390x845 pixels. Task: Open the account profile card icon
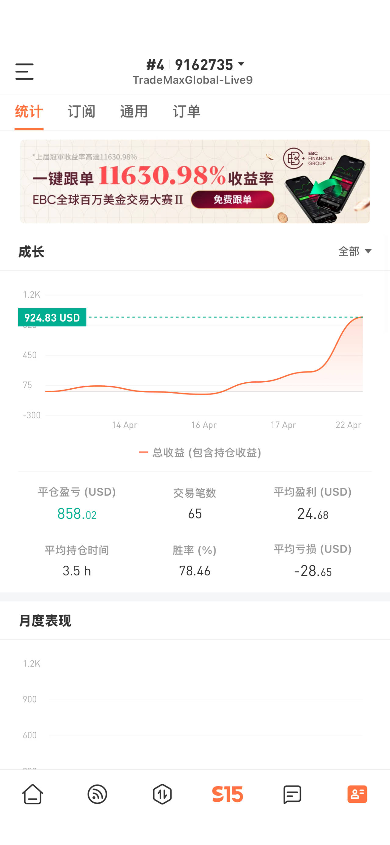tap(357, 794)
